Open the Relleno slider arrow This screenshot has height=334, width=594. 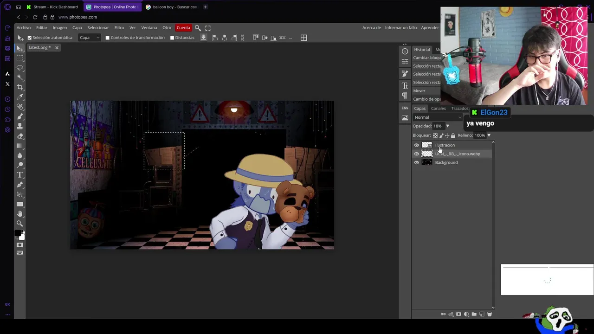coord(489,135)
